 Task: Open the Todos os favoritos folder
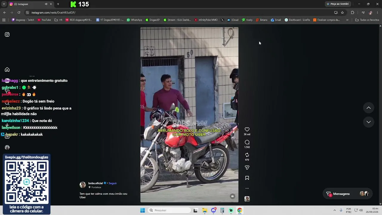point(367,20)
